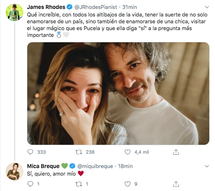Expand the Mica Breque tweet options chevron
This screenshot has width=215, height=191.
click(207, 166)
